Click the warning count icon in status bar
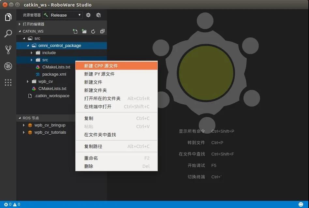The height and width of the screenshot is (208, 309). click(x=15, y=204)
